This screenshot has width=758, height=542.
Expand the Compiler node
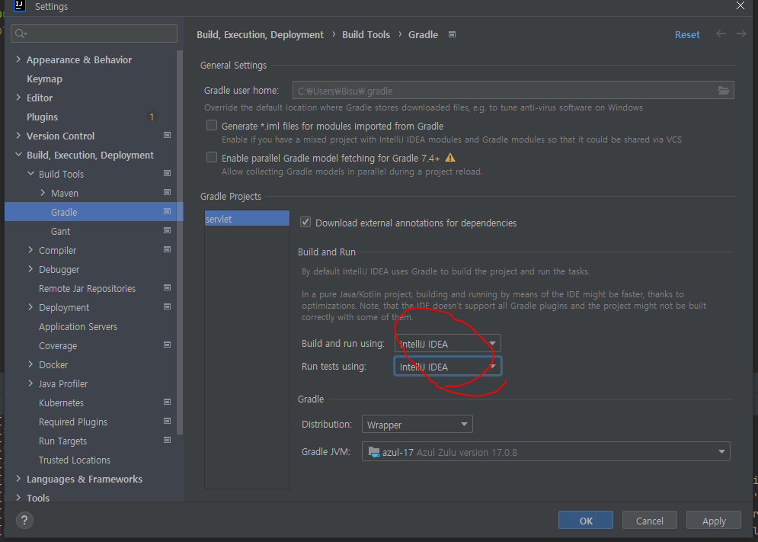(x=30, y=250)
